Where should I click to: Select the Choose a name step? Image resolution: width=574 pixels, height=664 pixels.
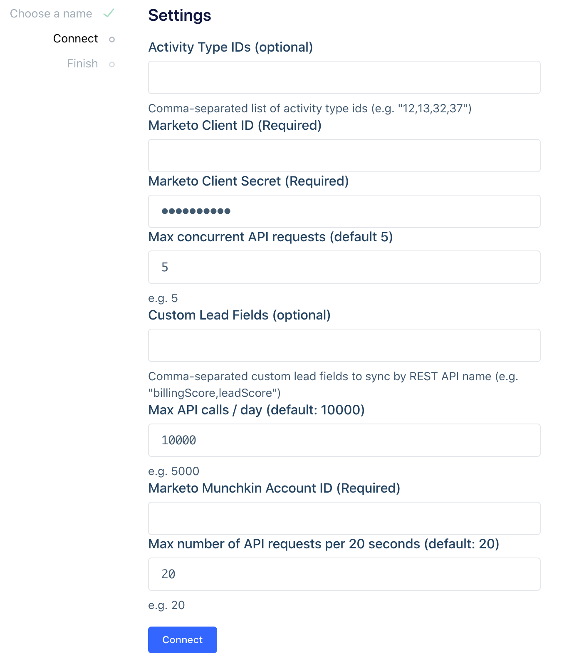tap(52, 13)
